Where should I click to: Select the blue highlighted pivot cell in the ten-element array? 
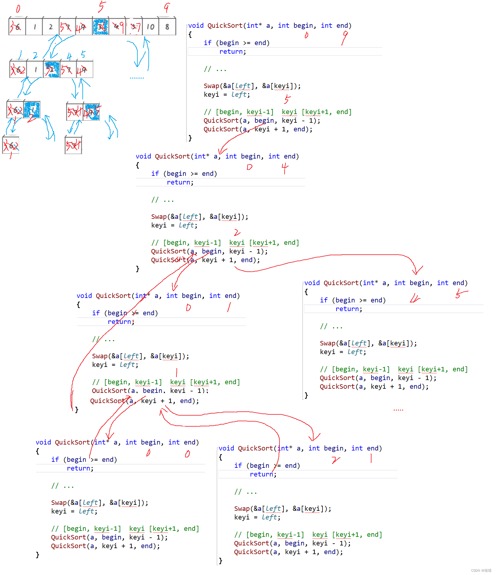tap(101, 27)
